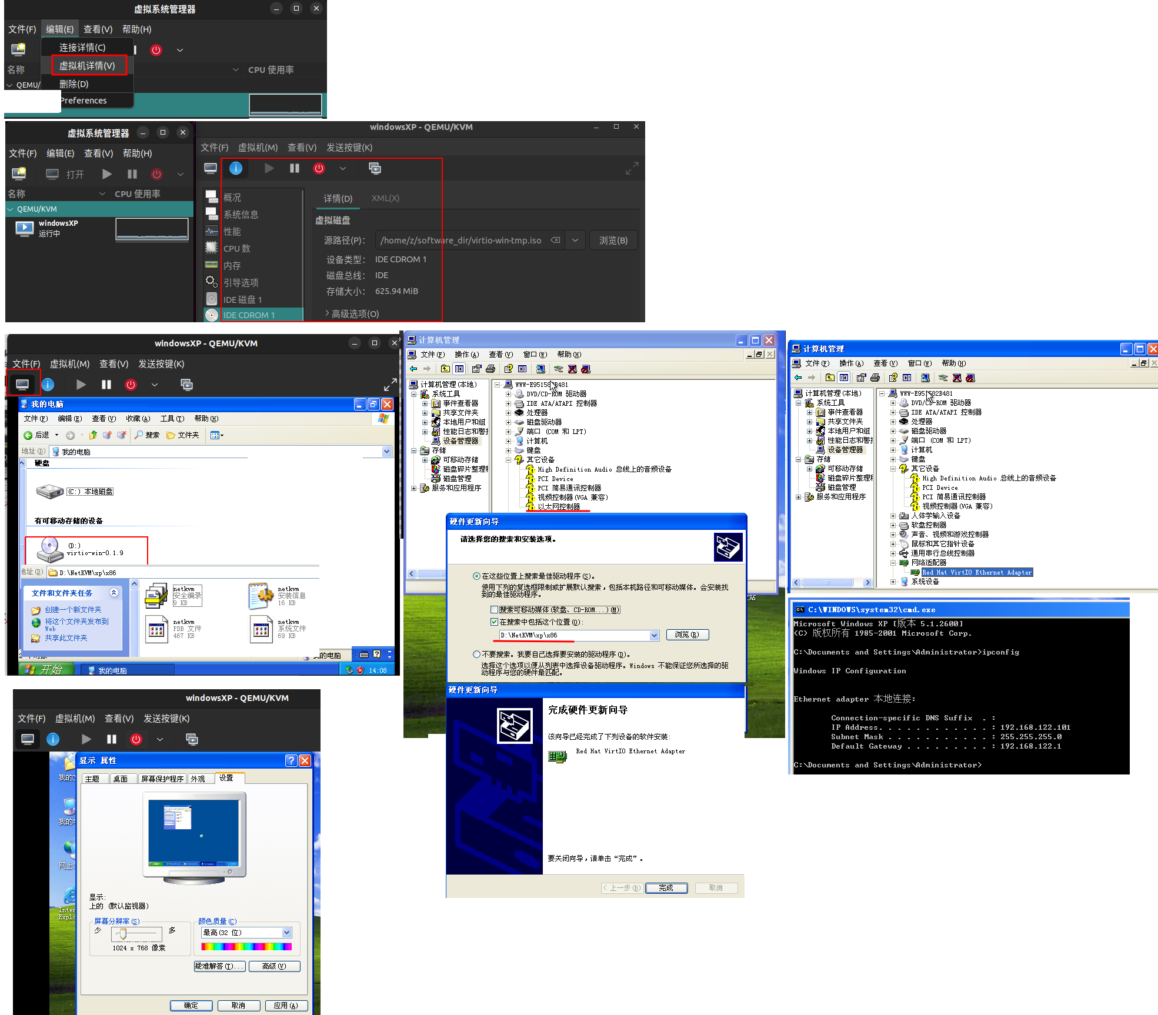Open 我的电脑 address bar dropdown arrow
The width and height of the screenshot is (1158, 1015).
pos(386,452)
